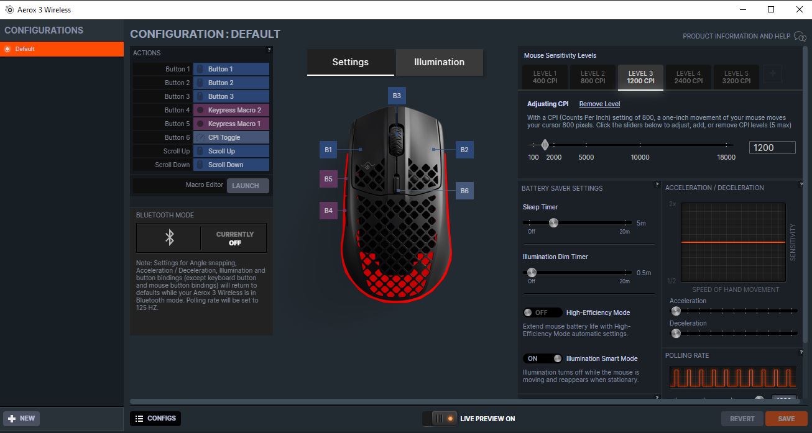Image resolution: width=812 pixels, height=433 pixels.
Task: Launch the Macro Editor
Action: pos(247,185)
